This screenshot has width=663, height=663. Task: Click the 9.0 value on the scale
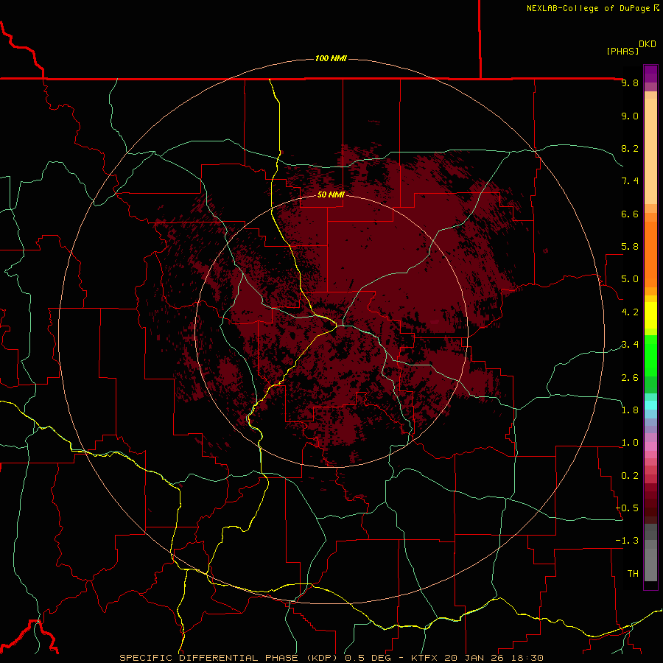click(630, 116)
